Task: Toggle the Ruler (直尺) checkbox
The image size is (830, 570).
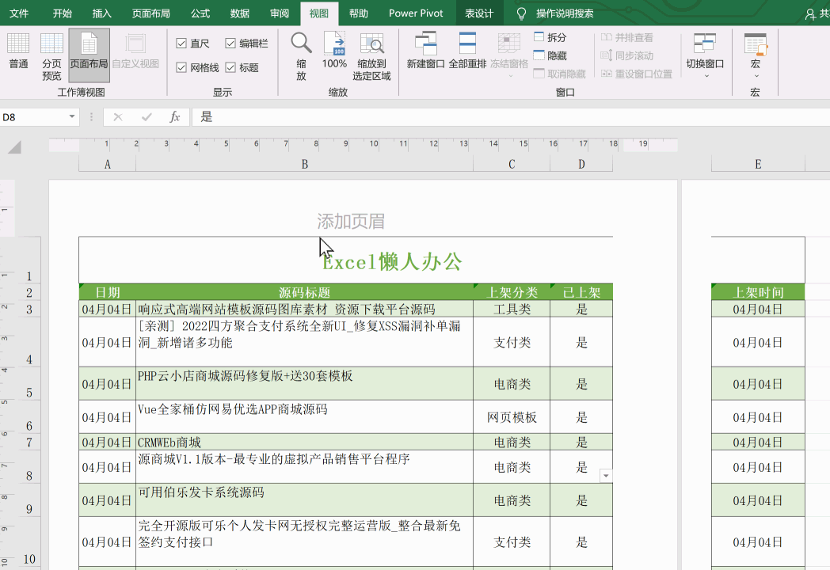Action: [x=181, y=44]
